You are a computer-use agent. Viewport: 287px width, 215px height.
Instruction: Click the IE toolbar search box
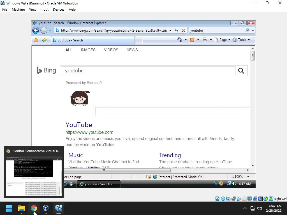217,31
